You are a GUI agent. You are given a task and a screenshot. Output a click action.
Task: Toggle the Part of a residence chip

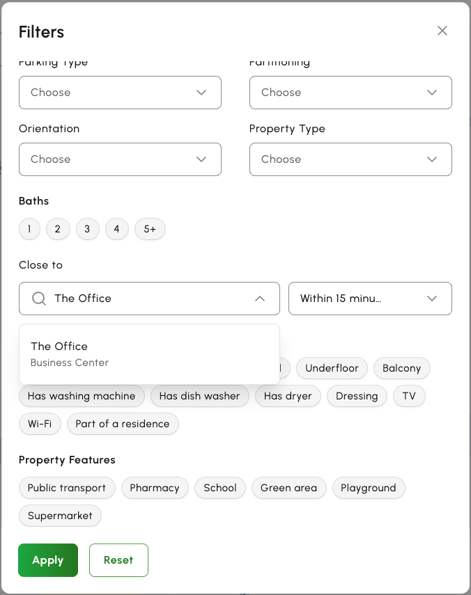[x=123, y=424]
